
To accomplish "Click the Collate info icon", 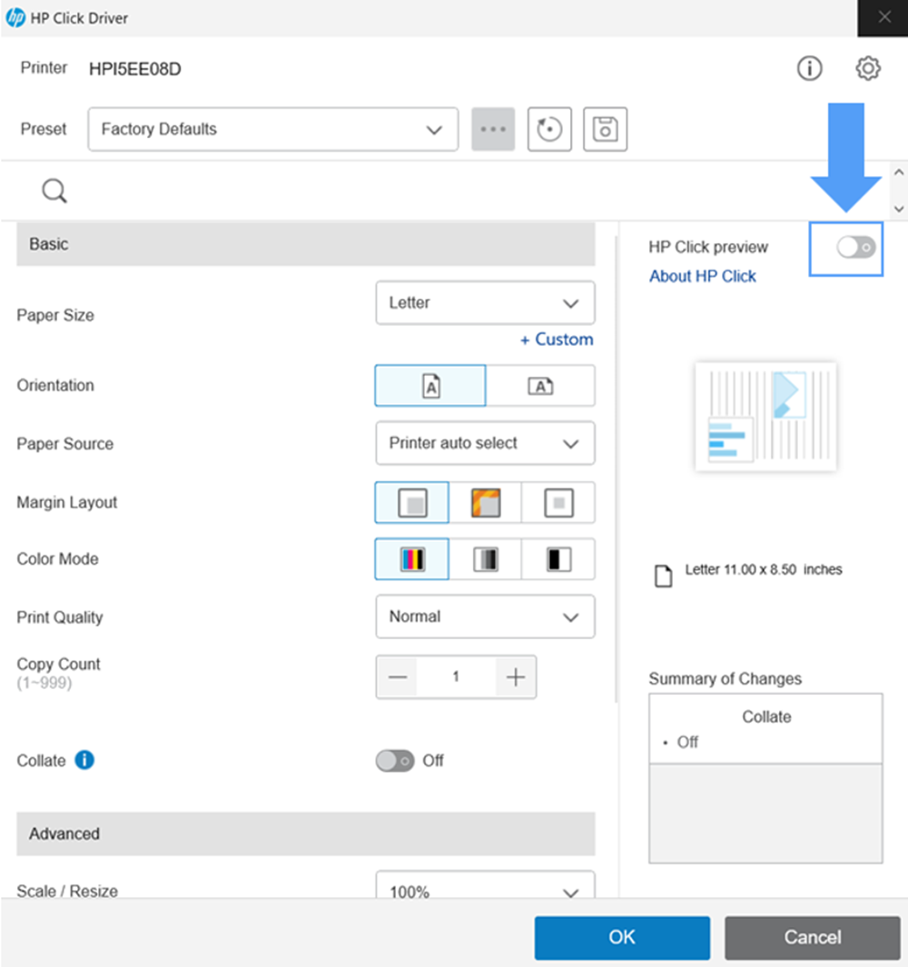I will [x=84, y=761].
